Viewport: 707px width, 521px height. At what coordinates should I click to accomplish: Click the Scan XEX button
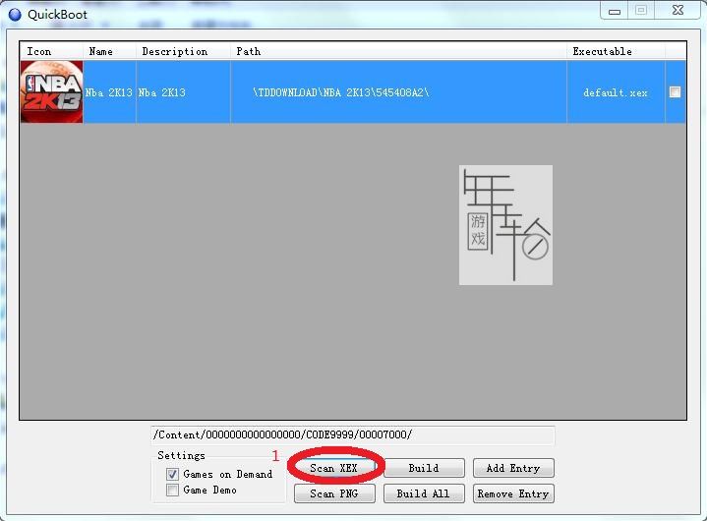334,468
